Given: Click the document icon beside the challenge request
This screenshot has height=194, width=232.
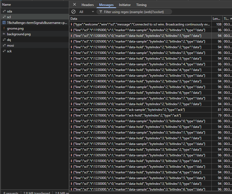Looking at the screenshot, I should click(x=4, y=22).
